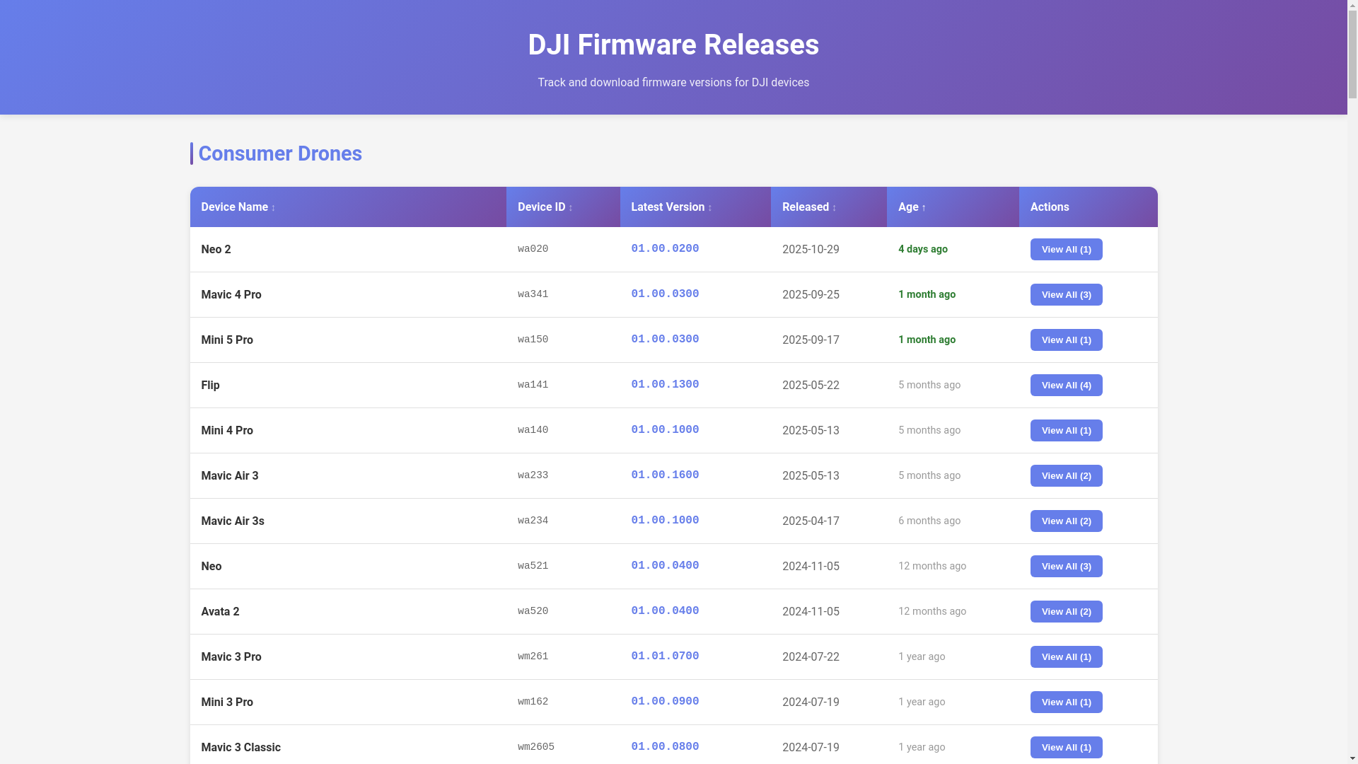Click release date 2025-05-22

(x=811, y=386)
